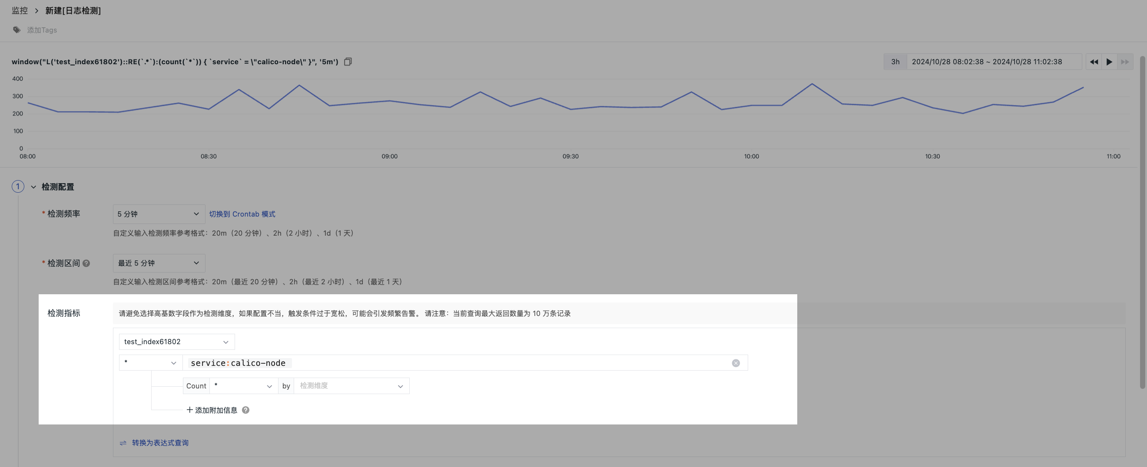Click the 3h time range selector
Image resolution: width=1147 pixels, height=467 pixels.
tap(895, 62)
